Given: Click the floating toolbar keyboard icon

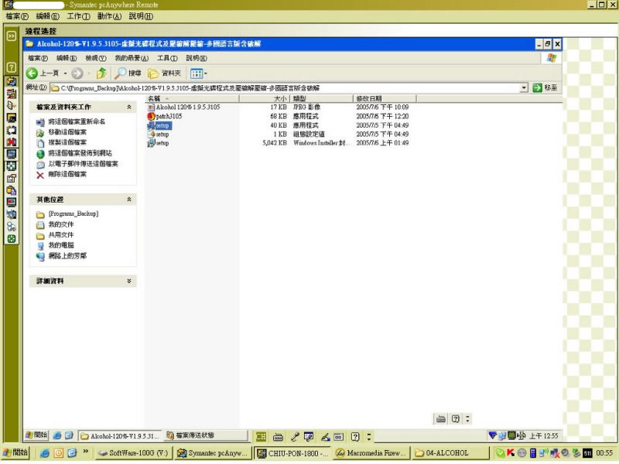Looking at the screenshot, I should tap(441, 418).
